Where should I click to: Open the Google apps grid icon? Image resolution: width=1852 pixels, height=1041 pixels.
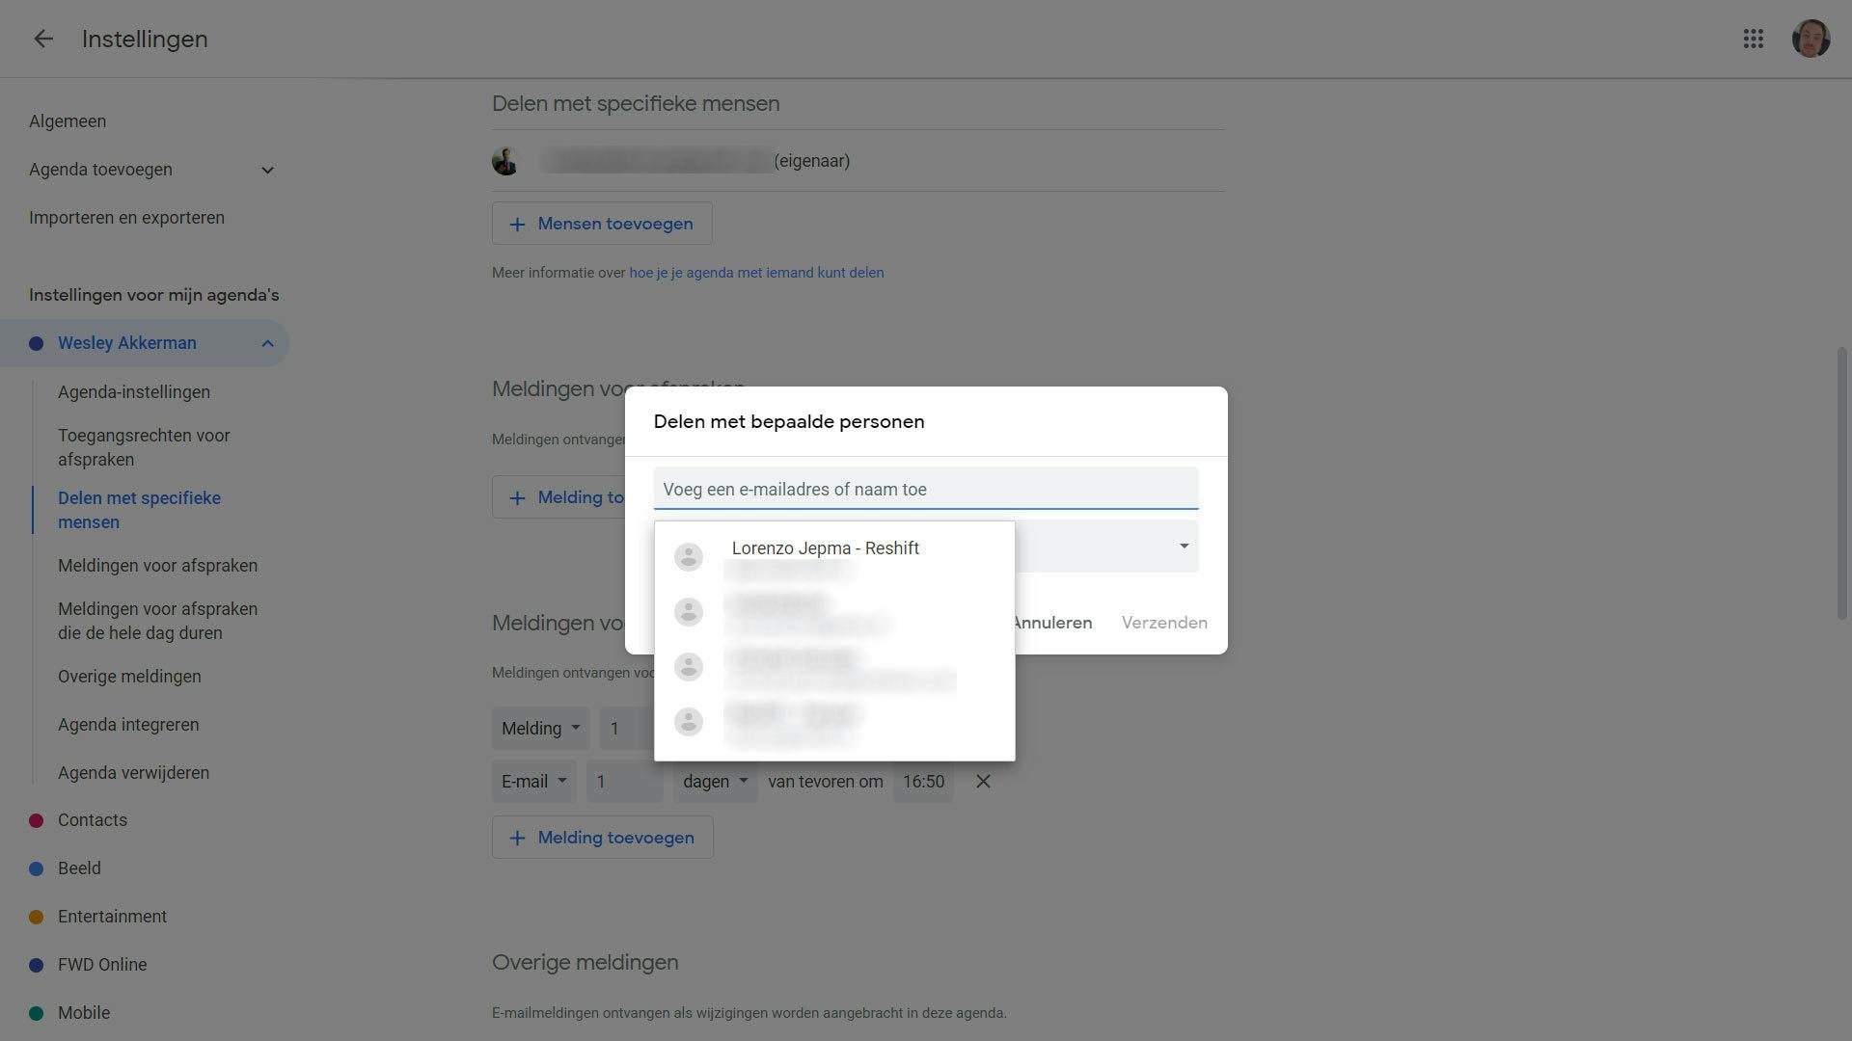[1753, 39]
